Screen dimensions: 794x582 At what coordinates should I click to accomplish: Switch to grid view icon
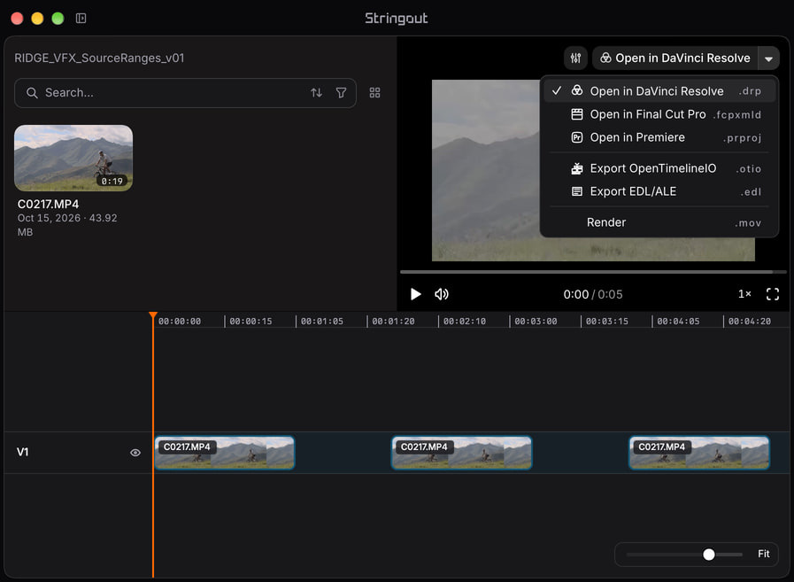click(x=374, y=93)
